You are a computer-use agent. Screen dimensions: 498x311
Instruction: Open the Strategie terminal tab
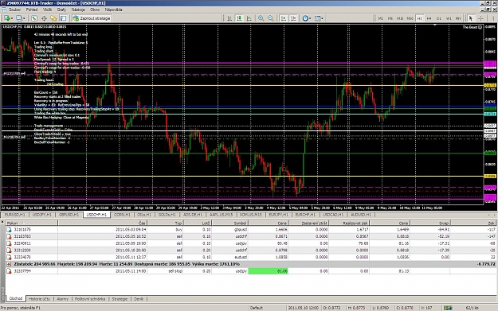pos(120,299)
